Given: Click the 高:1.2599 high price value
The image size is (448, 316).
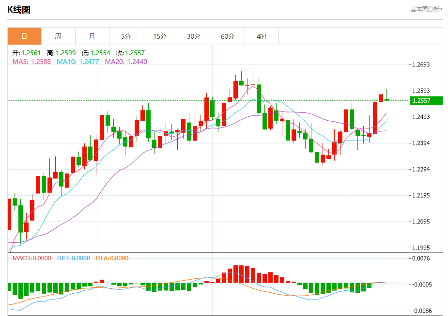Looking at the screenshot, I should tap(62, 53).
